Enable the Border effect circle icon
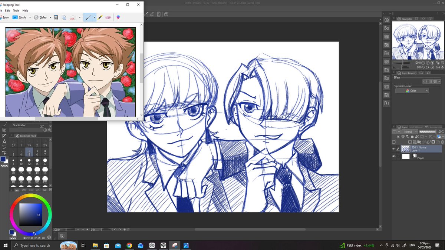 (425, 81)
